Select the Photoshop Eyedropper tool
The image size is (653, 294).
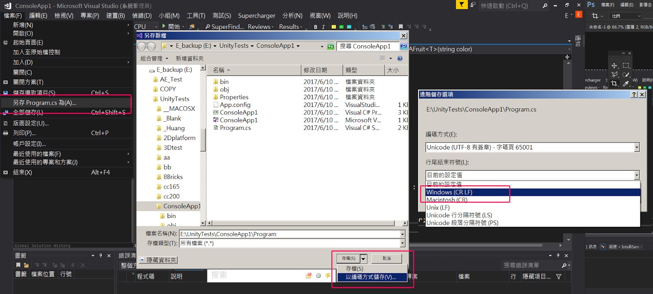pyautogui.click(x=626, y=83)
